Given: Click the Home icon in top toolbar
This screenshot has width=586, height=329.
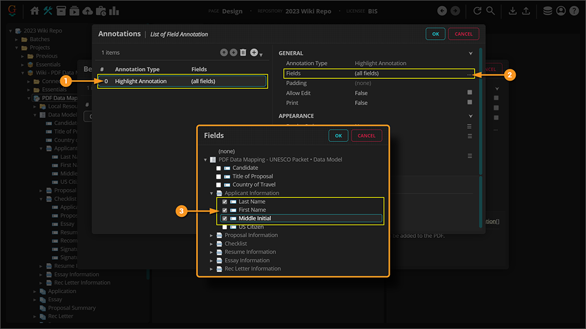Looking at the screenshot, I should pyautogui.click(x=35, y=11).
